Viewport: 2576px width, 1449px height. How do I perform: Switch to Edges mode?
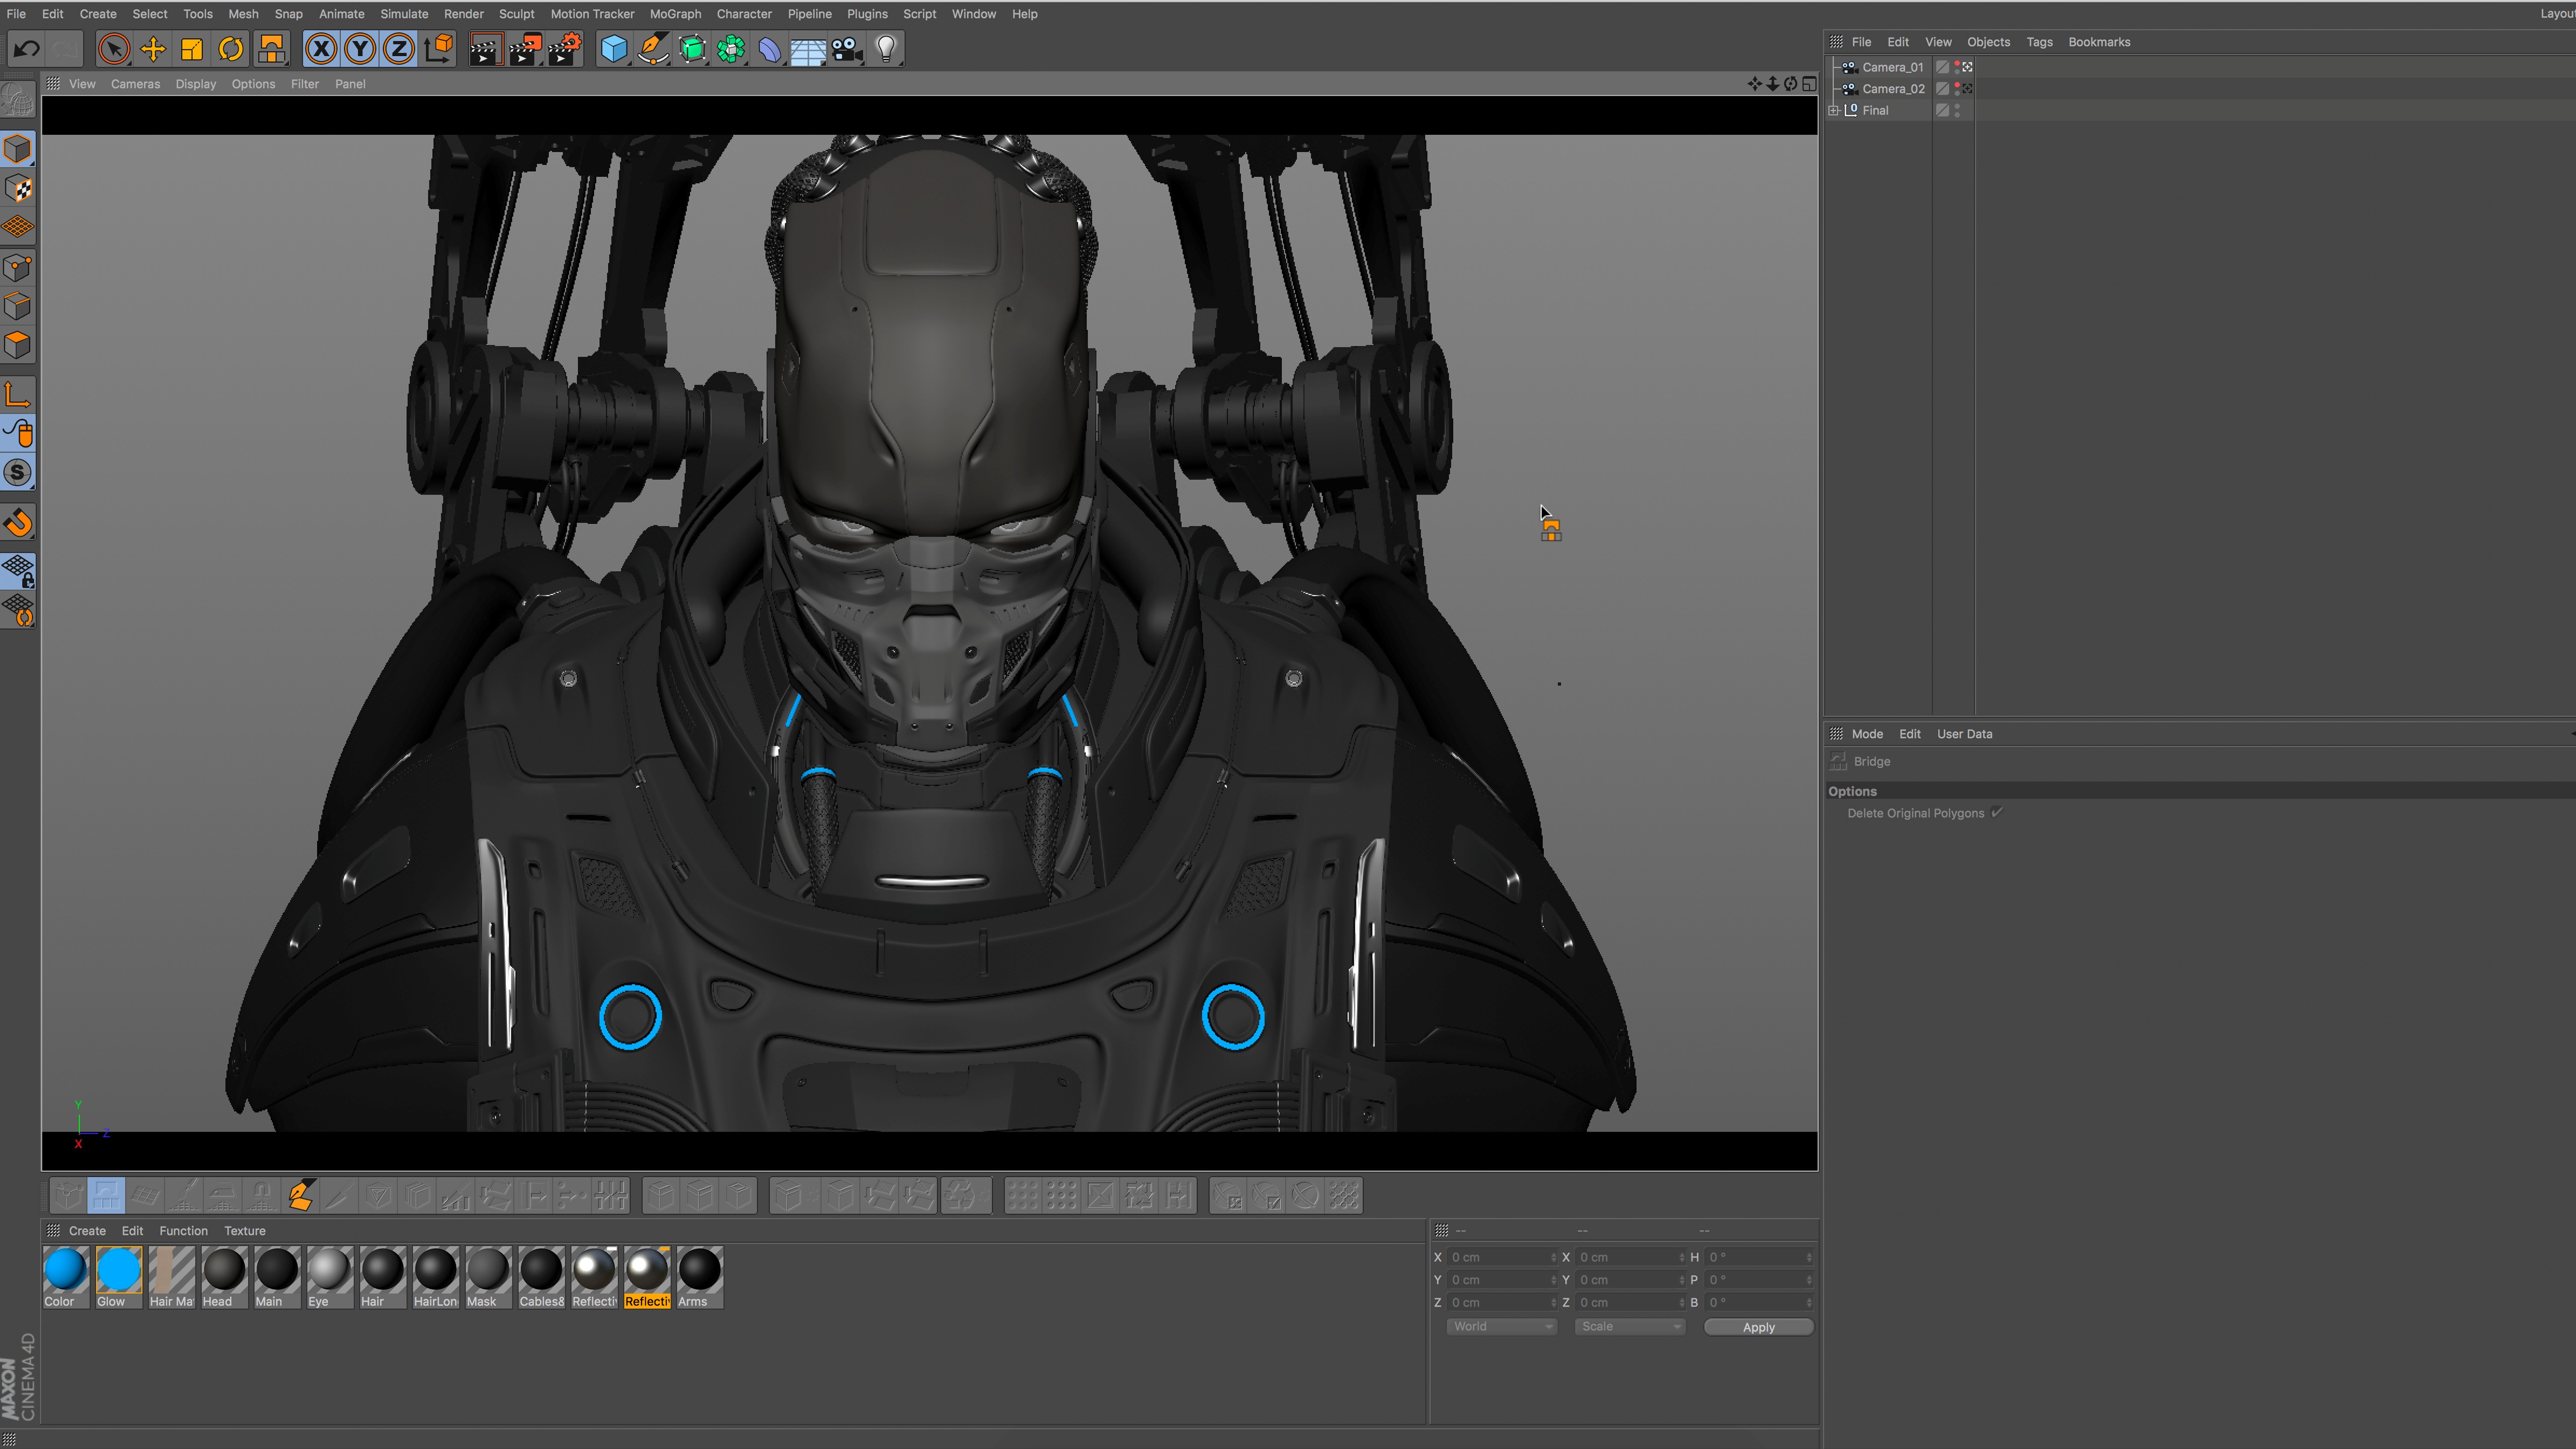[x=18, y=306]
